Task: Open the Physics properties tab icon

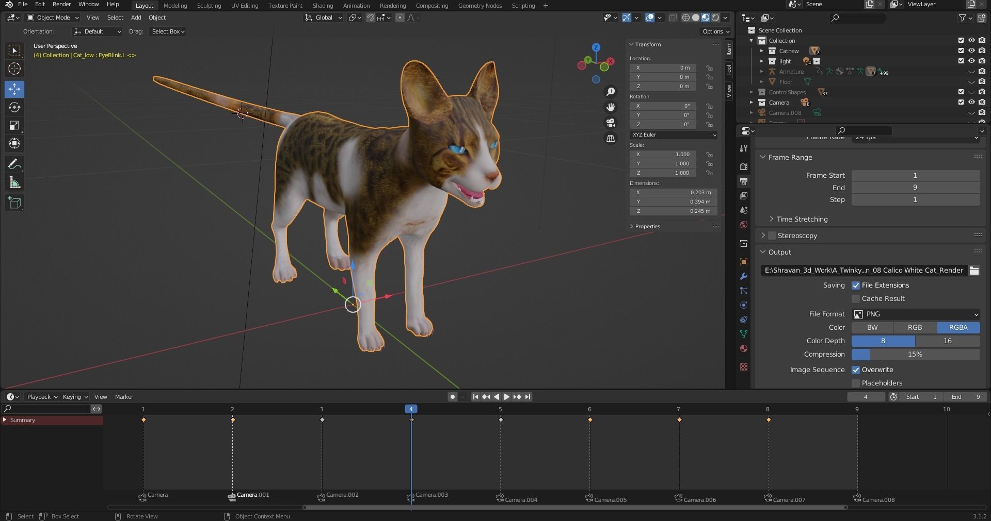Action: [743, 305]
